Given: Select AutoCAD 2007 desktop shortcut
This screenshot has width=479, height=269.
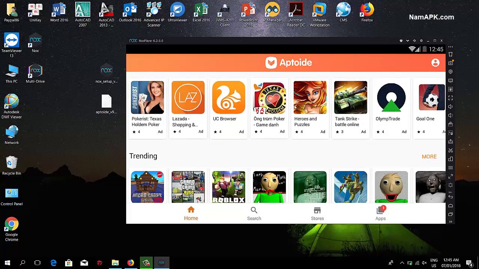Looking at the screenshot, I should tap(83, 15).
